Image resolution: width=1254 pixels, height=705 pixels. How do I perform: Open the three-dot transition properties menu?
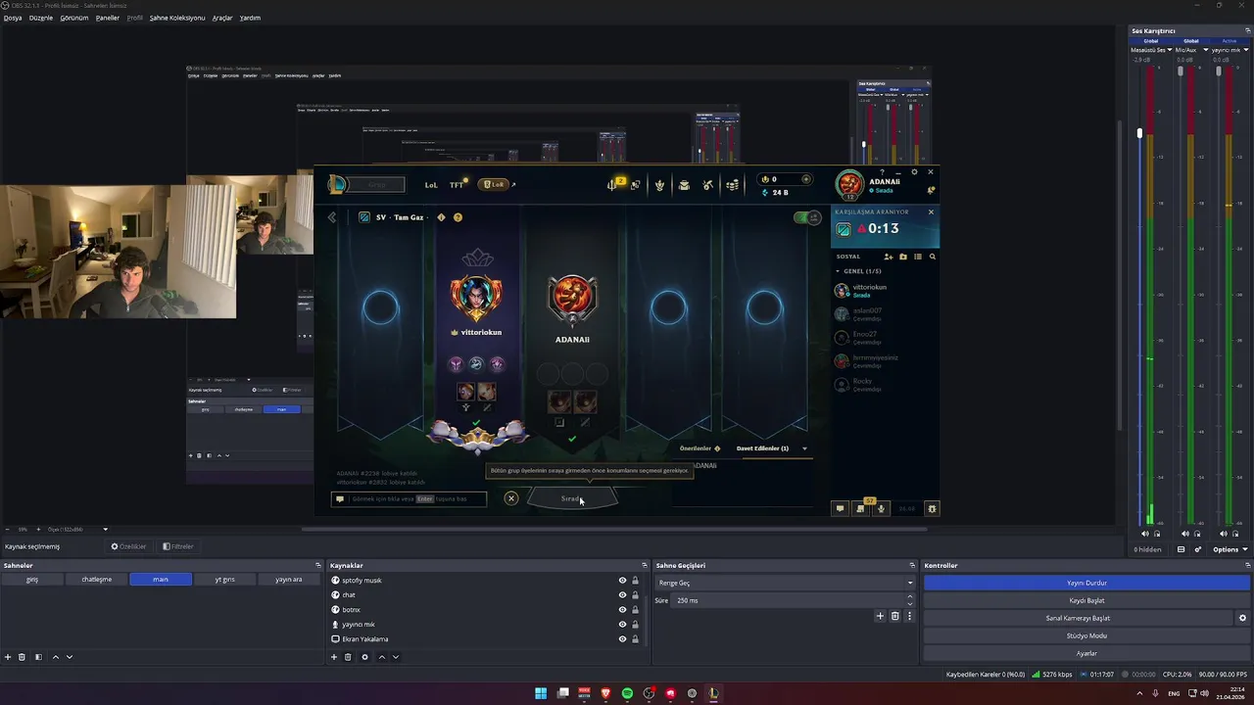[x=909, y=616]
